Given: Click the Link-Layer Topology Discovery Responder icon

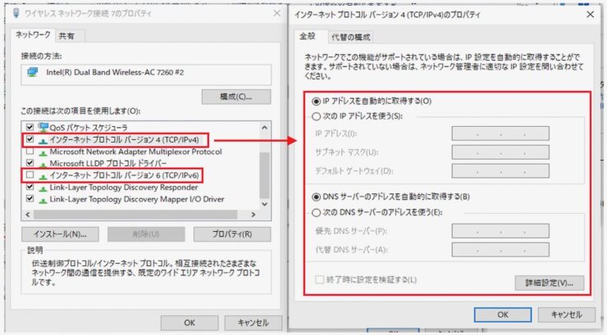Looking at the screenshot, I should click(43, 187).
